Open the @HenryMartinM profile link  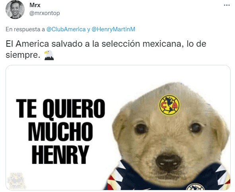coord(113,29)
